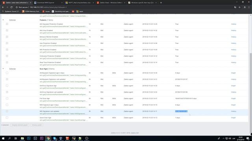
Task: Click the Display stacked graph button
Action: pos(20,125)
